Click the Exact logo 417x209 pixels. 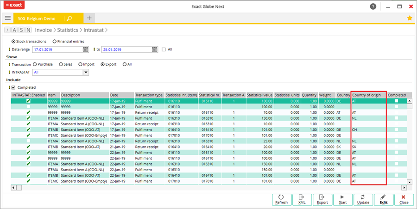click(x=14, y=5)
